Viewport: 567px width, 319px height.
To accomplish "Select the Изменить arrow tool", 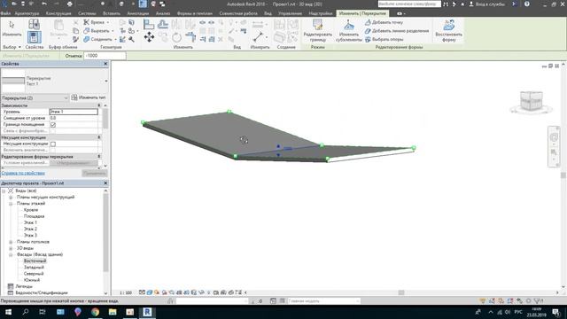I will (x=12, y=28).
